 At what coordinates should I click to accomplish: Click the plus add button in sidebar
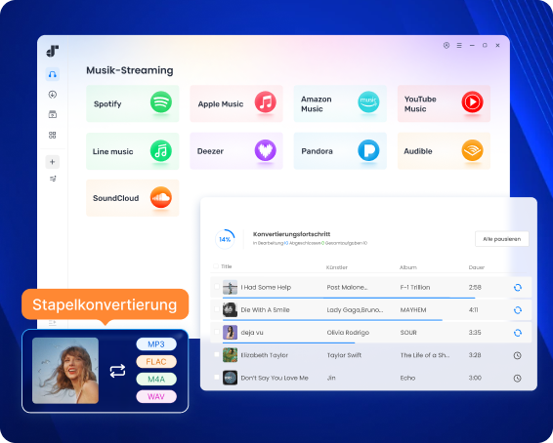click(x=53, y=162)
